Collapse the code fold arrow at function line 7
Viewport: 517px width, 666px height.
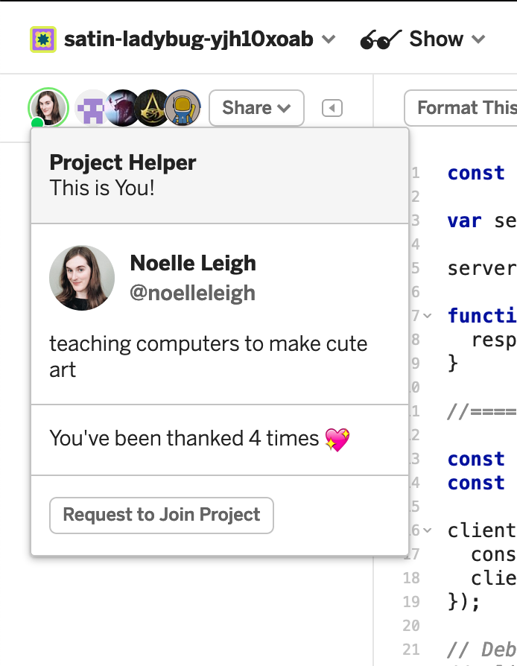coord(428,316)
